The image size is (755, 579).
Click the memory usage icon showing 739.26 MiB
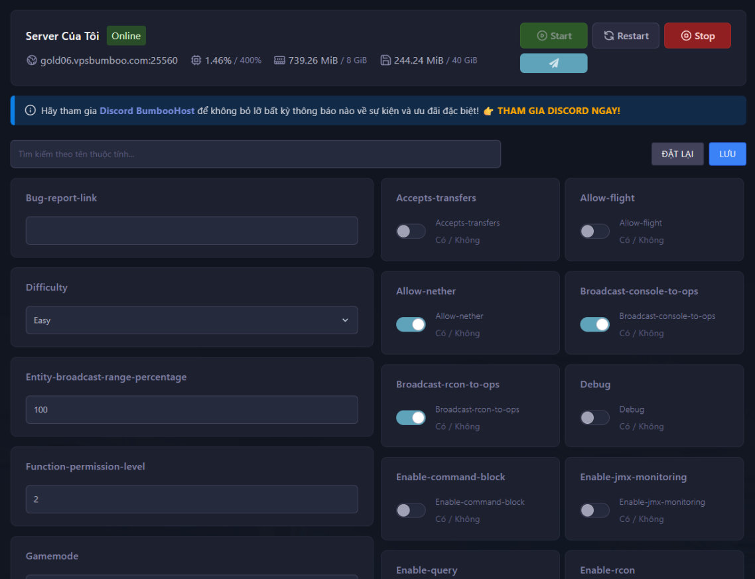coord(279,60)
